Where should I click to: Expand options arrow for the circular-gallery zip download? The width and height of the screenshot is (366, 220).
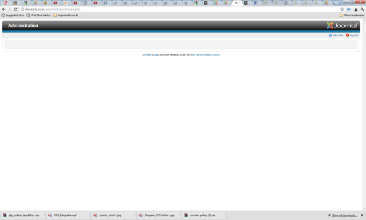pos(225,215)
